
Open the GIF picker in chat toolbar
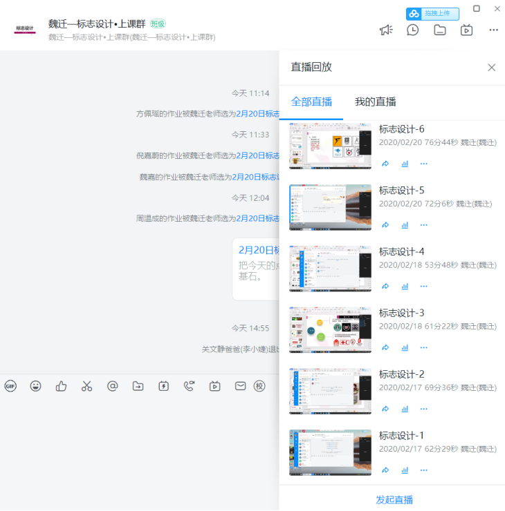click(x=10, y=386)
